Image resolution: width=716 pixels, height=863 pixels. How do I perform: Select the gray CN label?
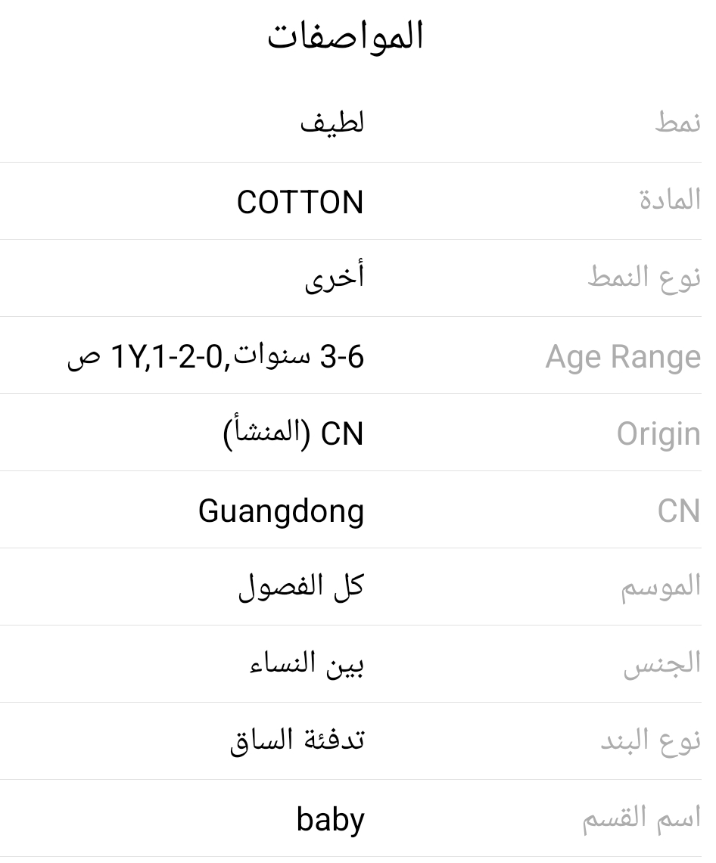click(679, 511)
